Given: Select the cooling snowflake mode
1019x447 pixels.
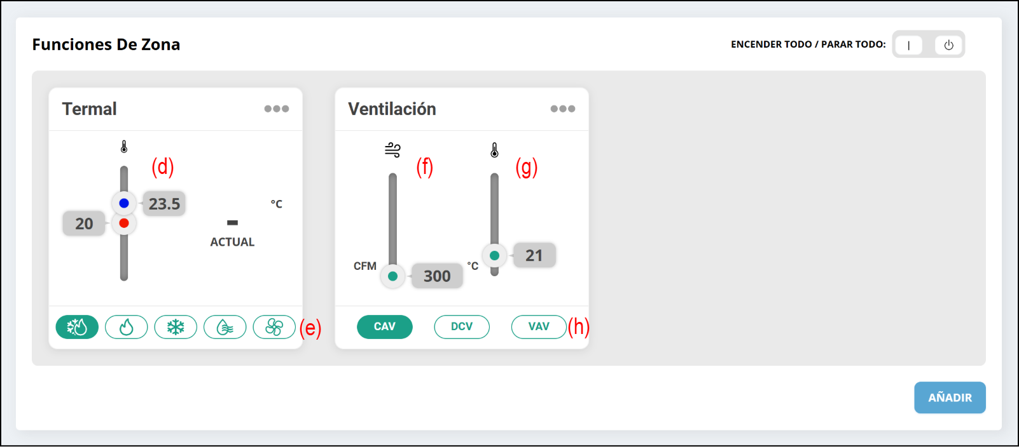Looking at the screenshot, I should [176, 327].
